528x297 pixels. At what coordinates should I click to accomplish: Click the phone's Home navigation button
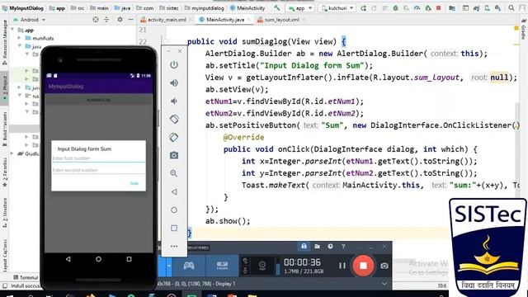pyautogui.click(x=98, y=259)
